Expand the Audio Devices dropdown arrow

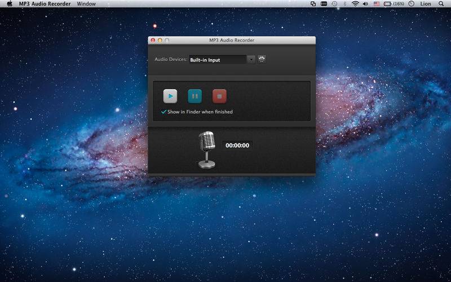point(251,60)
